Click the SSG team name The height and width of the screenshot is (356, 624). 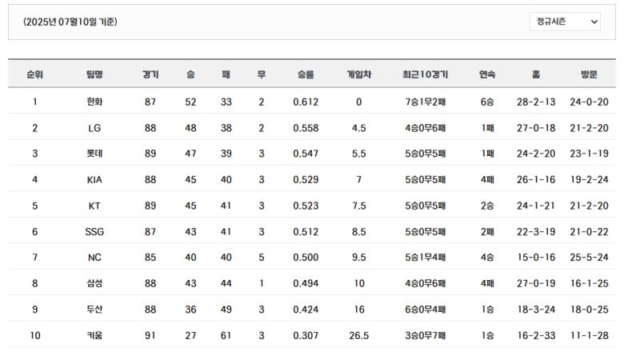94,232
